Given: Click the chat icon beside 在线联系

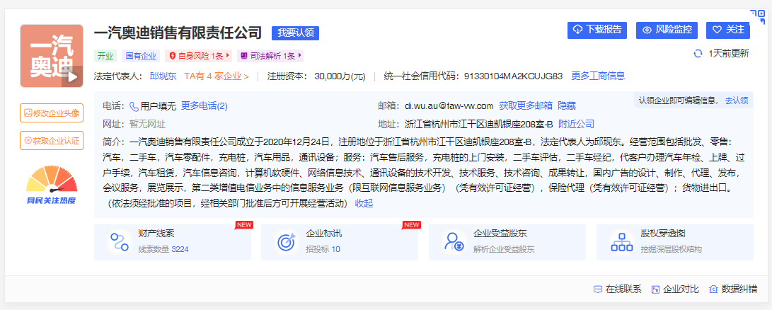Looking at the screenshot, I should pos(598,289).
